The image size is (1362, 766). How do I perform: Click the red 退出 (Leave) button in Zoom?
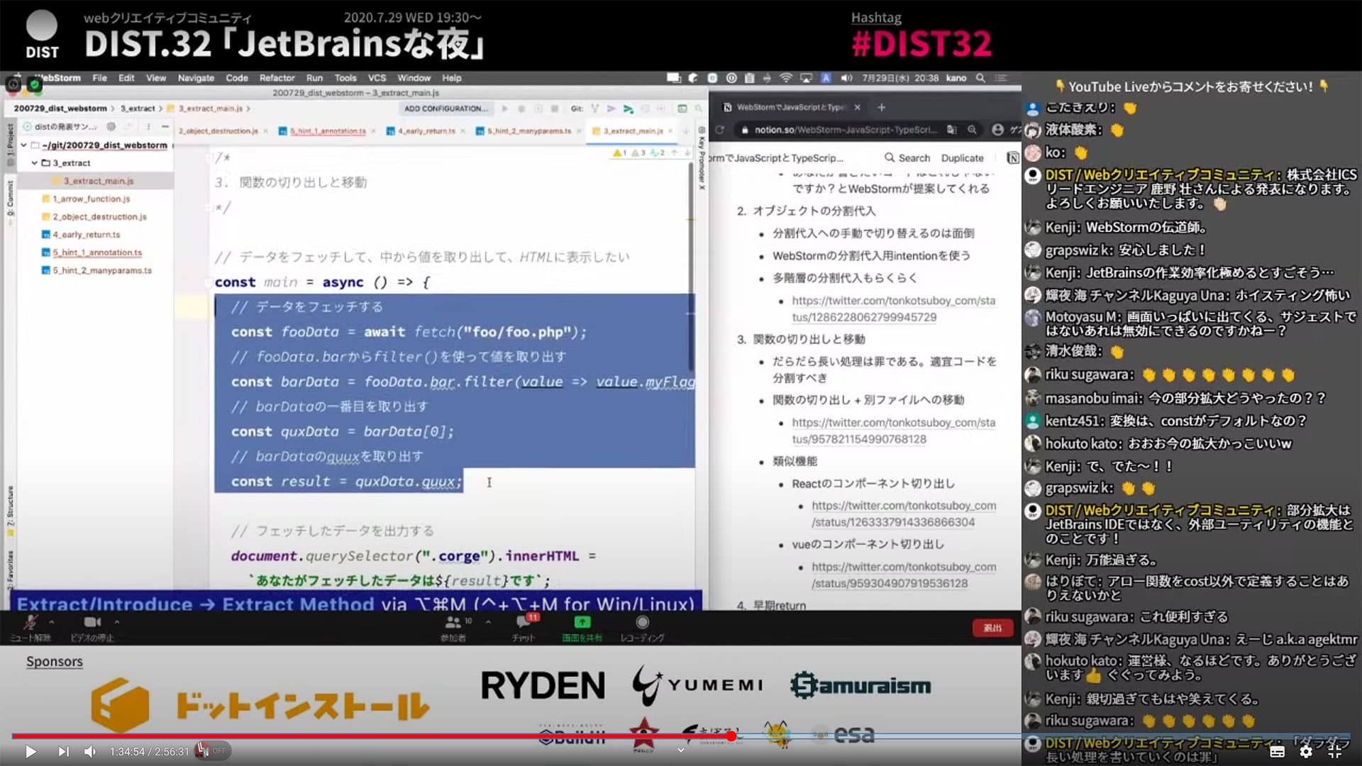pos(992,627)
